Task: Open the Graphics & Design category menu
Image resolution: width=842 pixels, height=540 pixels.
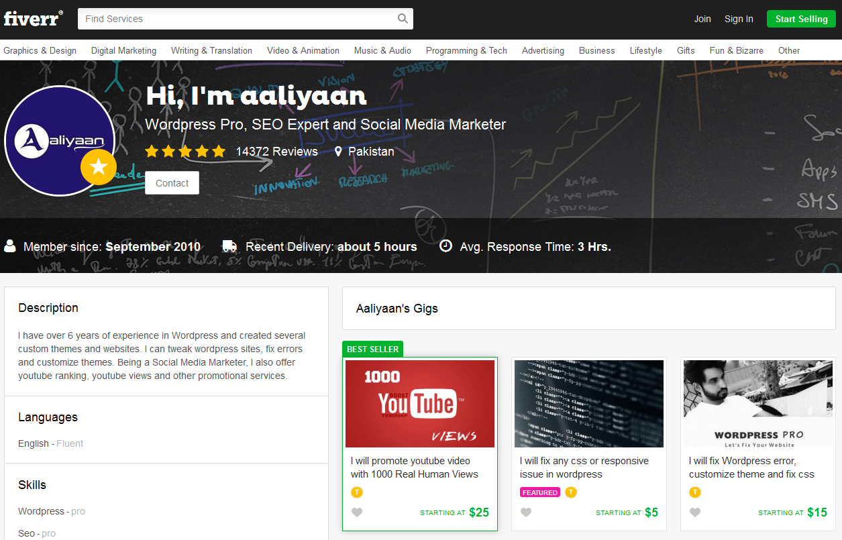Action: [x=40, y=50]
